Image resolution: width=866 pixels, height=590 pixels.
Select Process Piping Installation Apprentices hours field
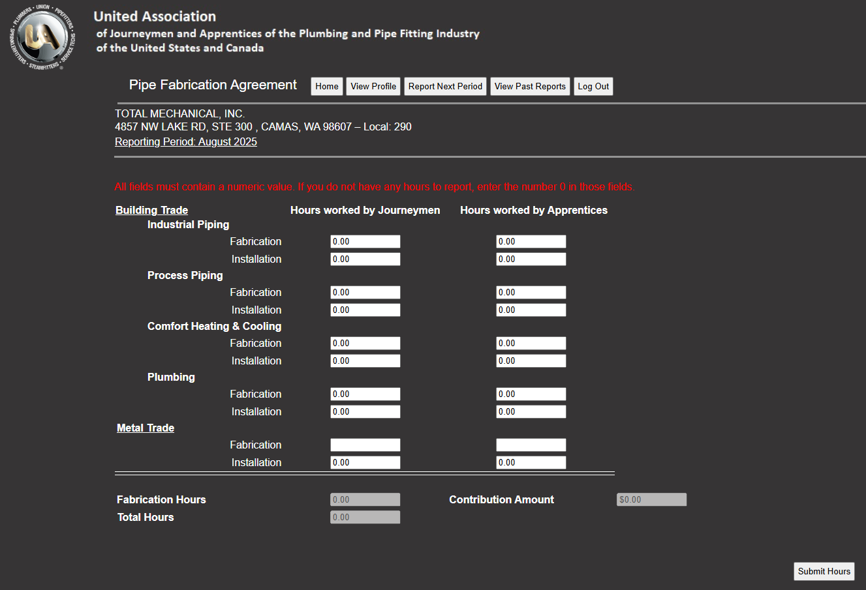531,310
